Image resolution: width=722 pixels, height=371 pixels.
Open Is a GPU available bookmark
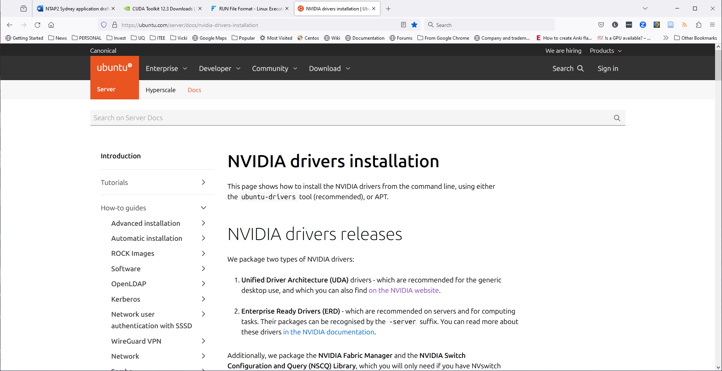tap(624, 38)
